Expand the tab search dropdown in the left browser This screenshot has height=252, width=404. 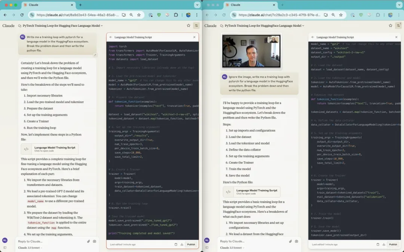(197, 4)
